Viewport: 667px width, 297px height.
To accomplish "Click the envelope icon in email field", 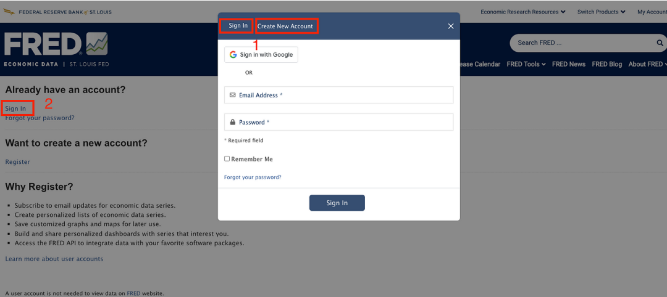I will pyautogui.click(x=233, y=95).
